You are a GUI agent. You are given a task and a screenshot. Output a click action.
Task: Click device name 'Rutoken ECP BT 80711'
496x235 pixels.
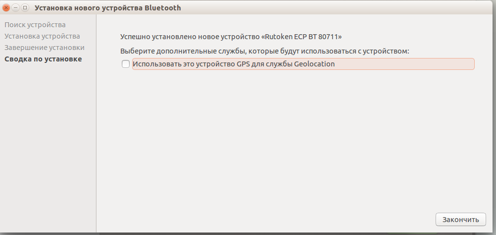303,37
